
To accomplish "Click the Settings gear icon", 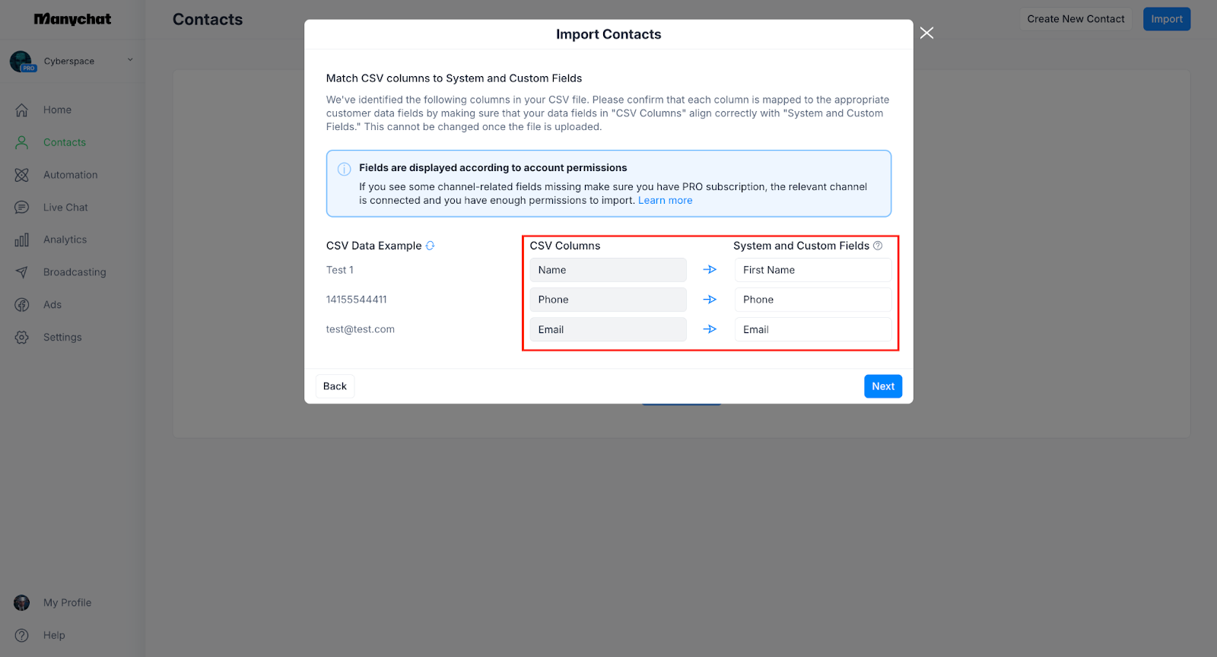I will click(22, 338).
